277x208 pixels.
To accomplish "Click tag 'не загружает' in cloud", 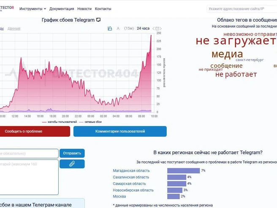I will (236, 41).
